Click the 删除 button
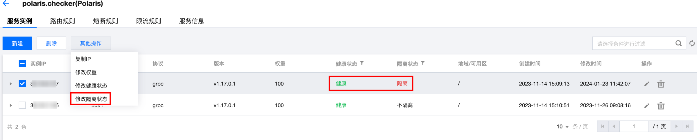 coord(52,43)
